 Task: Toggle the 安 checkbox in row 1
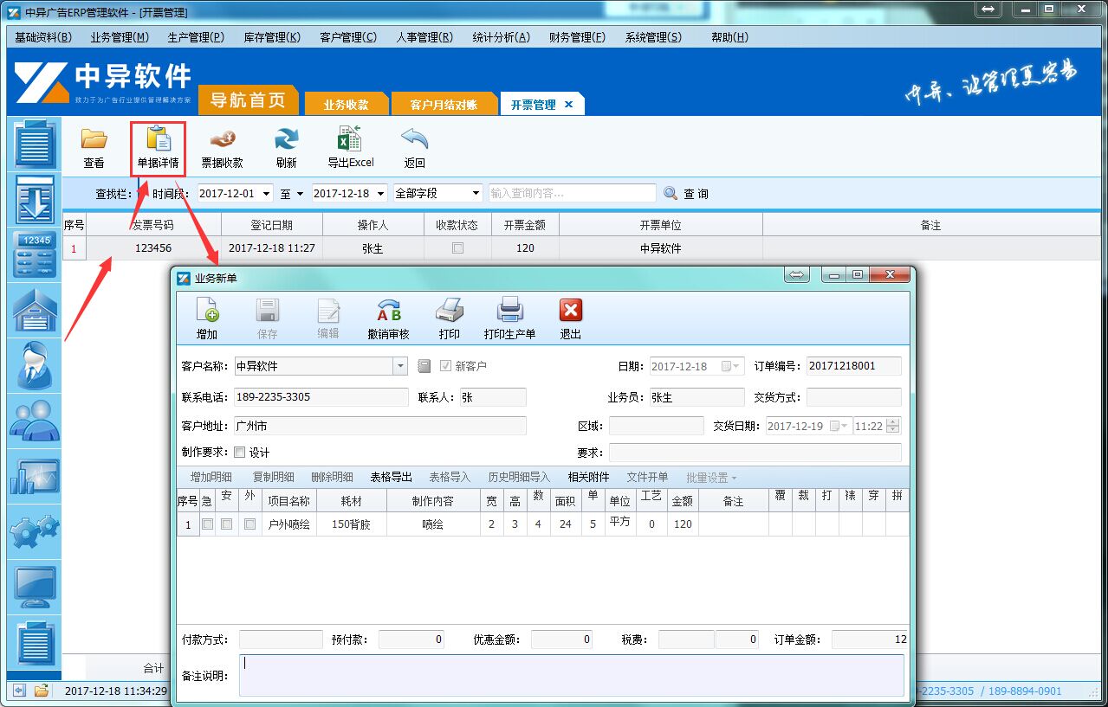click(226, 524)
